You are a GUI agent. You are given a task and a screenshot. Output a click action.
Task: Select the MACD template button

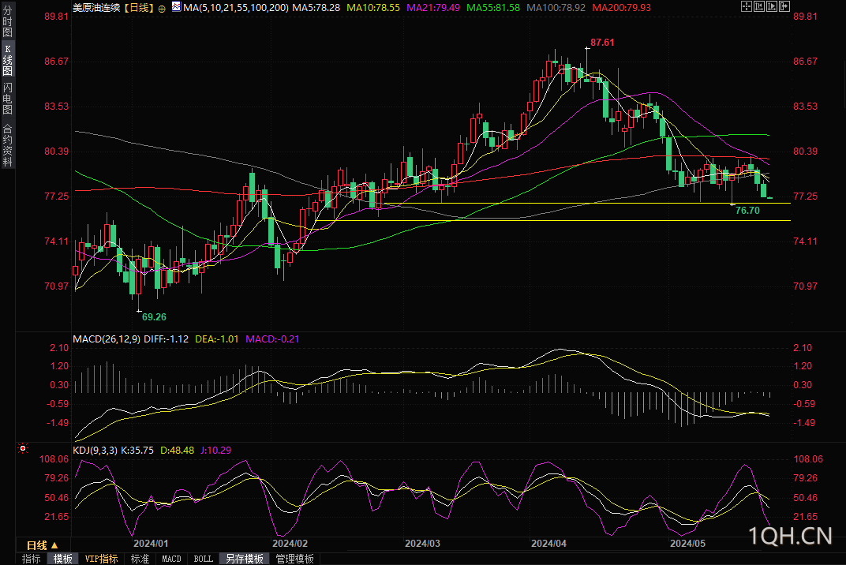(171, 559)
